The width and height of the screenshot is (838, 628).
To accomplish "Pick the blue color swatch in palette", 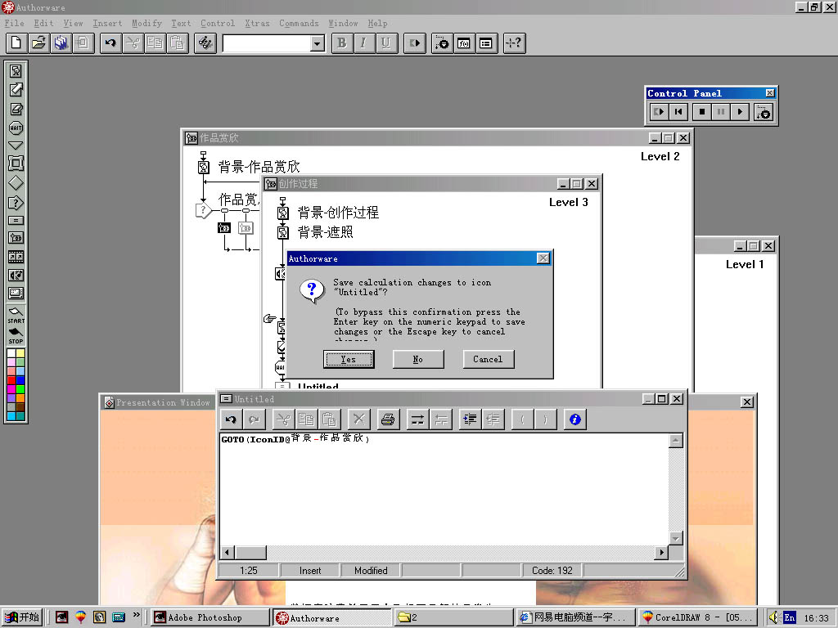I will coord(20,380).
